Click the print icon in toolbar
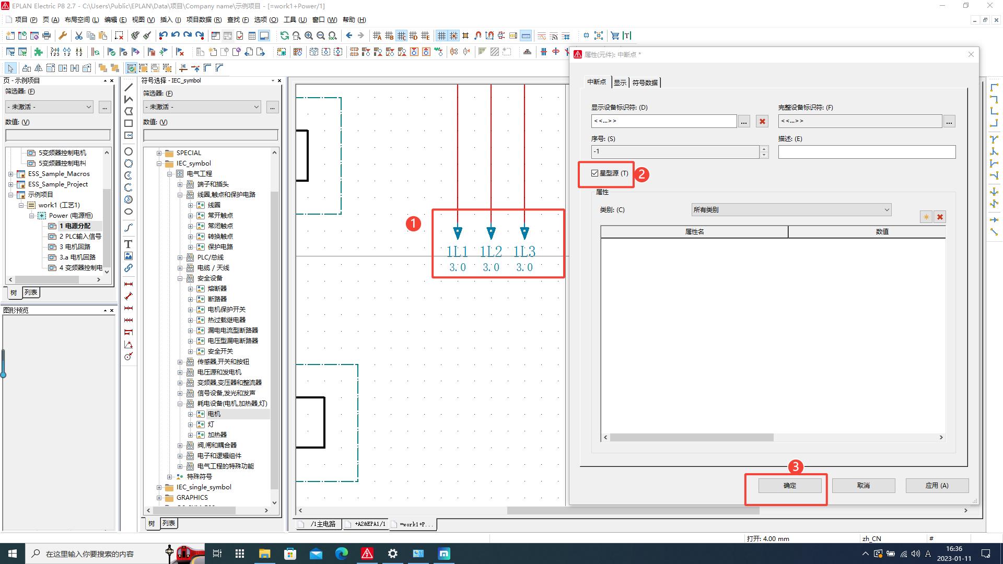This screenshot has width=1003, height=564. [46, 36]
